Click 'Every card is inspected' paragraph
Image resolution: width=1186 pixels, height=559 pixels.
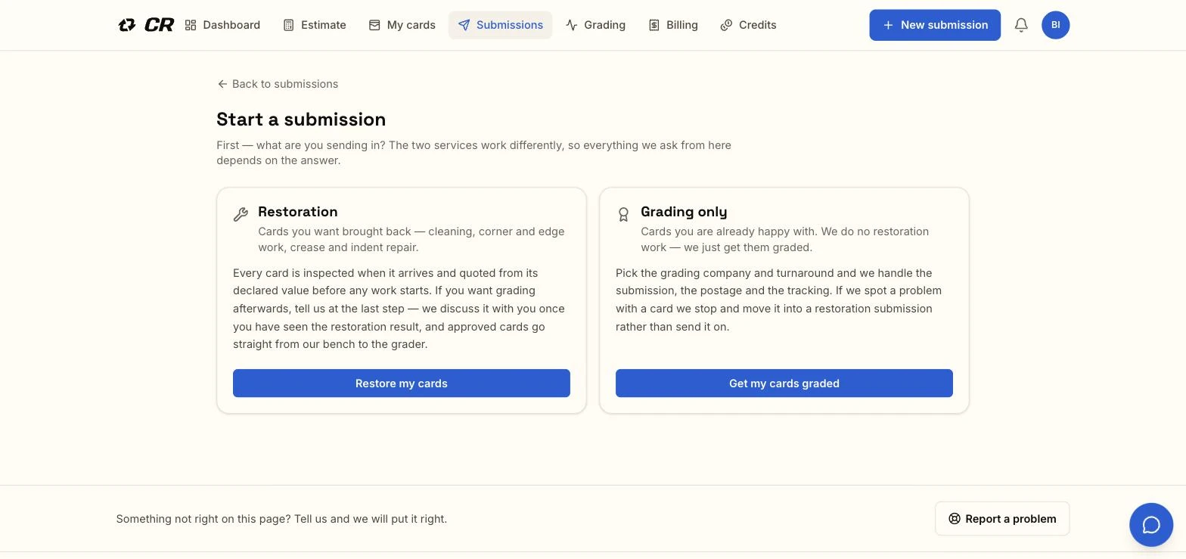coord(399,309)
